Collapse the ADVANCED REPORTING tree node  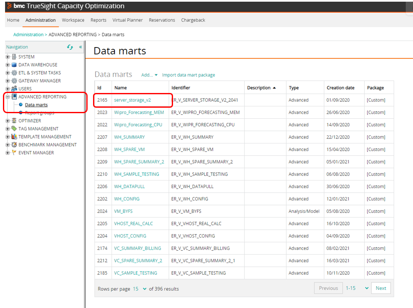[8, 97]
